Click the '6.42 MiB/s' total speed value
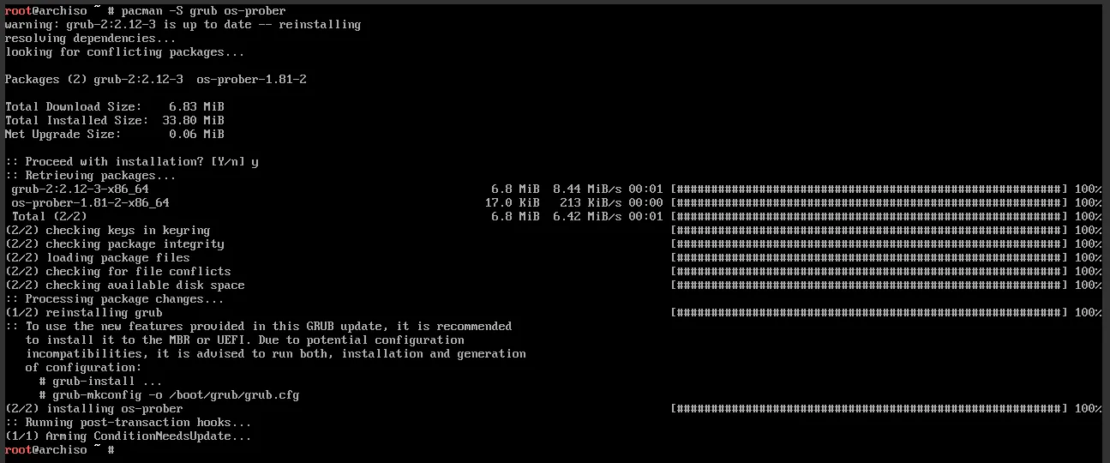This screenshot has width=1110, height=463. 587,217
